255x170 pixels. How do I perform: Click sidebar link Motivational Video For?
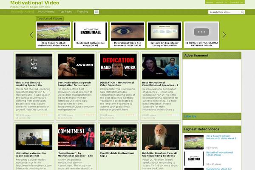[x=219, y=169]
